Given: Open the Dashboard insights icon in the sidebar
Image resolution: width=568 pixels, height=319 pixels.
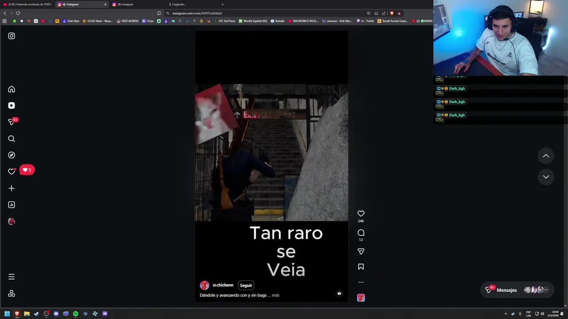Looking at the screenshot, I should coord(12,205).
